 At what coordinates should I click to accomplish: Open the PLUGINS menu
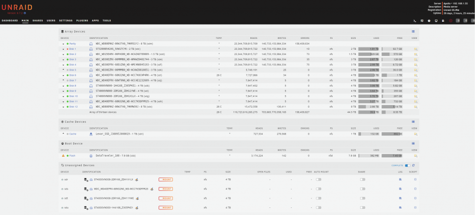(82, 20)
